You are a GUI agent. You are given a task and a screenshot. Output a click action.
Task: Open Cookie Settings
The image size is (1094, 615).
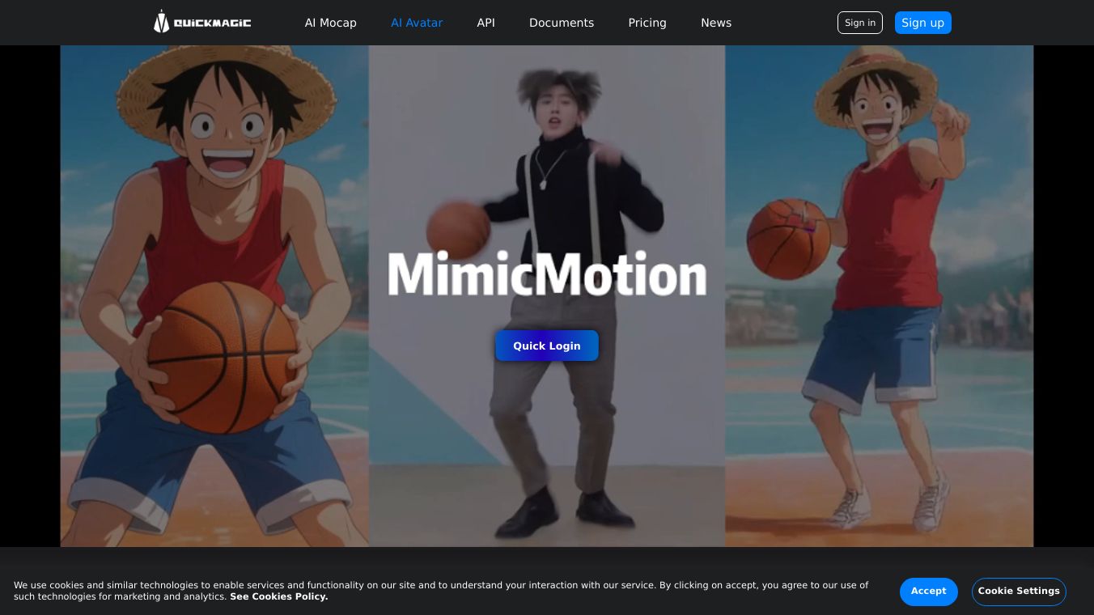(1019, 591)
